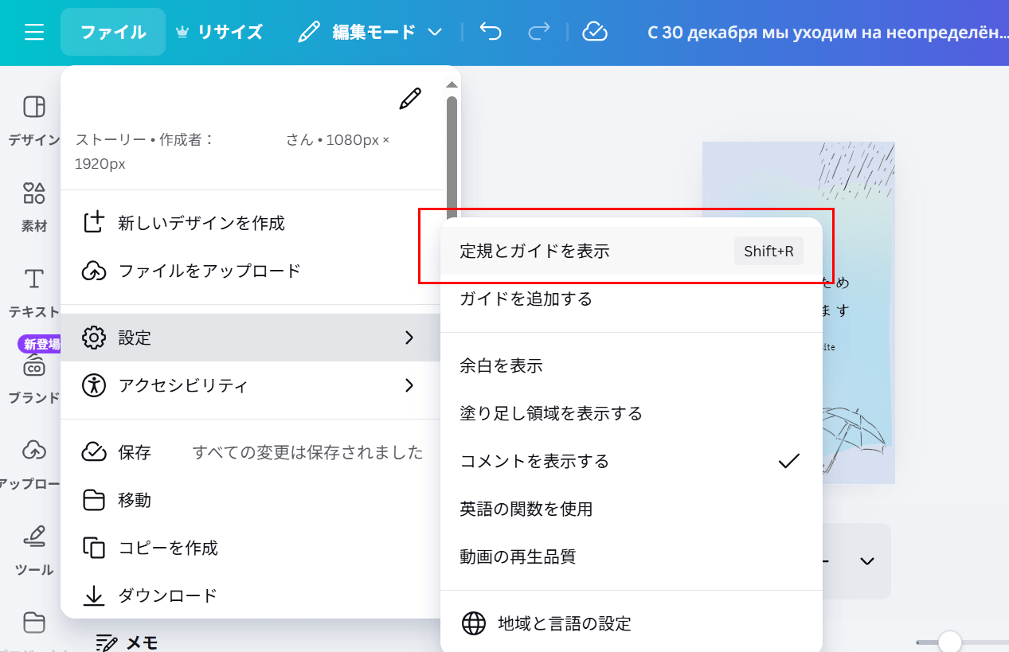Click the Shift+R shortcut badge

coord(768,252)
